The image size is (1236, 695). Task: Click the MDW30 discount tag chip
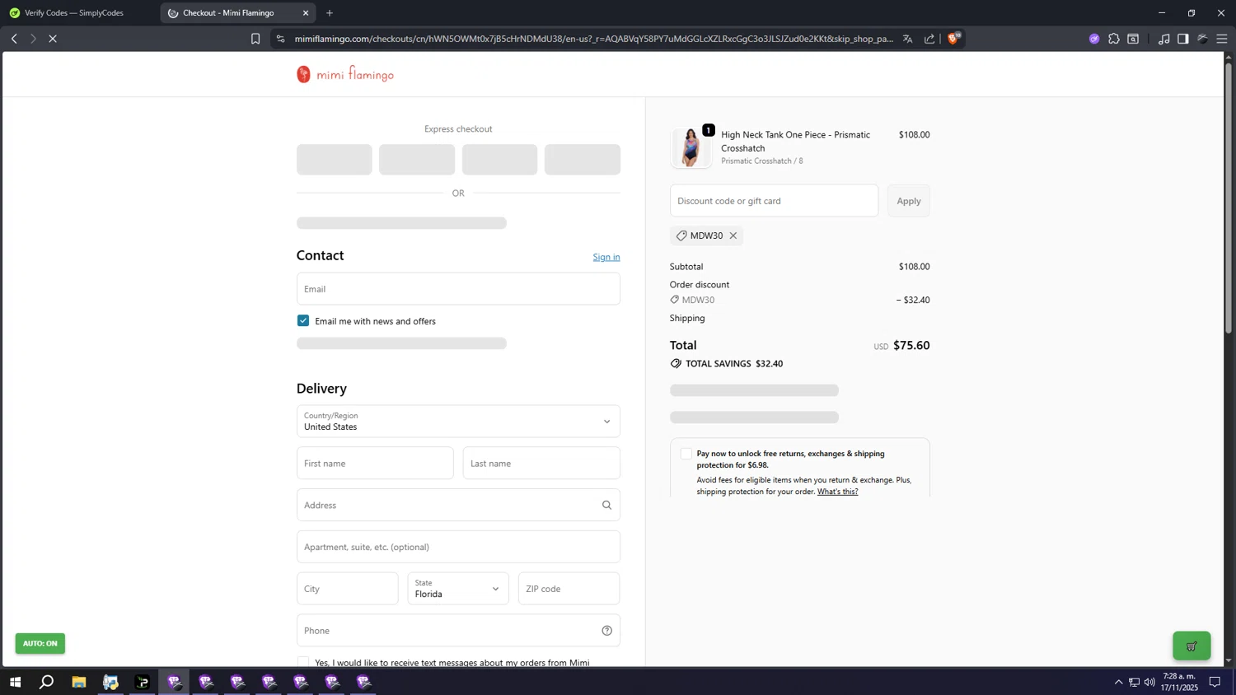point(706,236)
